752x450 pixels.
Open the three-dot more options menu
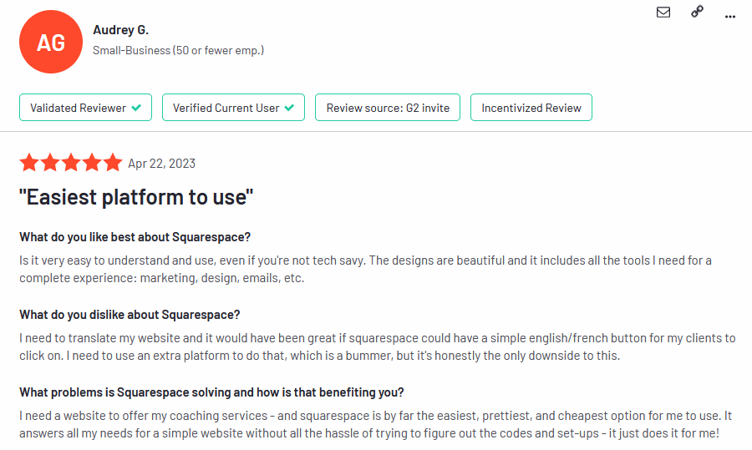click(x=730, y=17)
